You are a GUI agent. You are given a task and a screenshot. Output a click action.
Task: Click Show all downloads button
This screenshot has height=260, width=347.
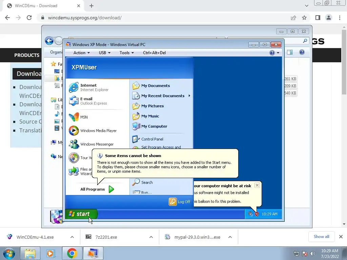(x=321, y=237)
